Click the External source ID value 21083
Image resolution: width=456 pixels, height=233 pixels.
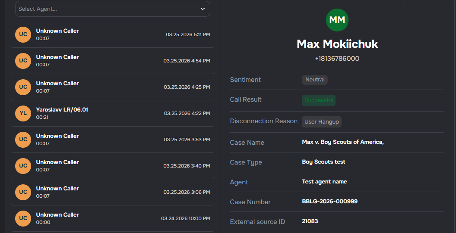pyautogui.click(x=310, y=221)
